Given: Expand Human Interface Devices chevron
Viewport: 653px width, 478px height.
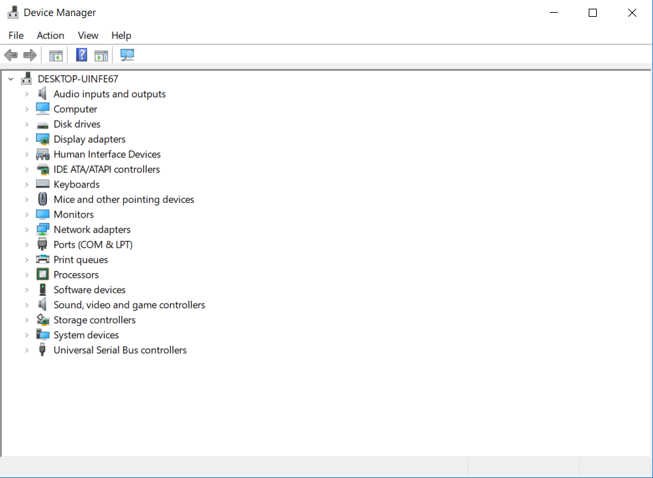Looking at the screenshot, I should point(27,155).
